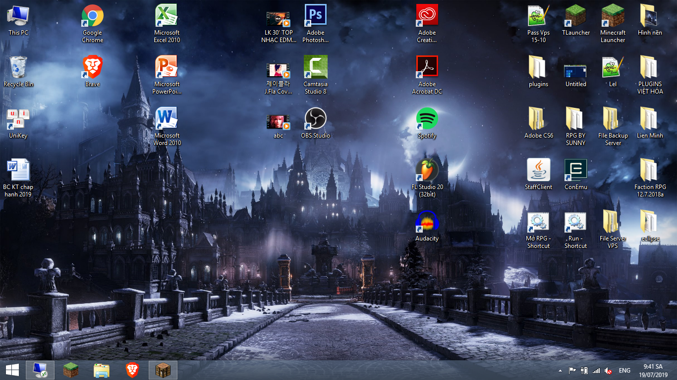This screenshot has width=677, height=380.
Task: Click the muted volume tray icon
Action: click(608, 370)
